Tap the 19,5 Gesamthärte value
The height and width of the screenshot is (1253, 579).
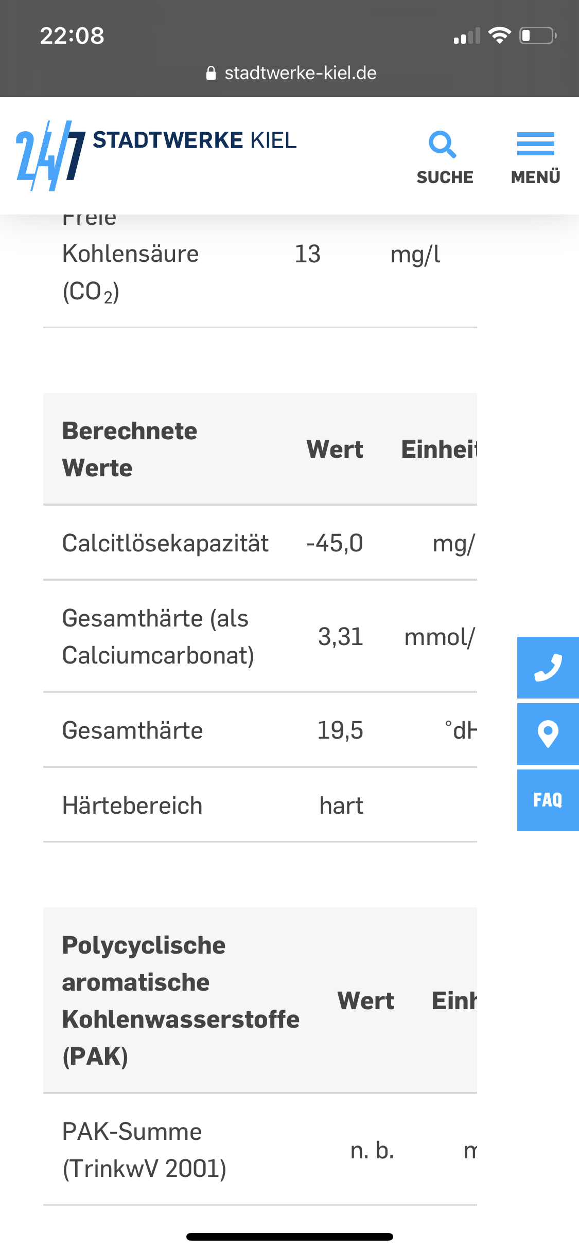point(340,730)
